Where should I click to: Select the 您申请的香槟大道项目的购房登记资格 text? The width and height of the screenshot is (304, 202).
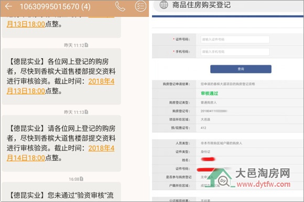click(x=228, y=84)
